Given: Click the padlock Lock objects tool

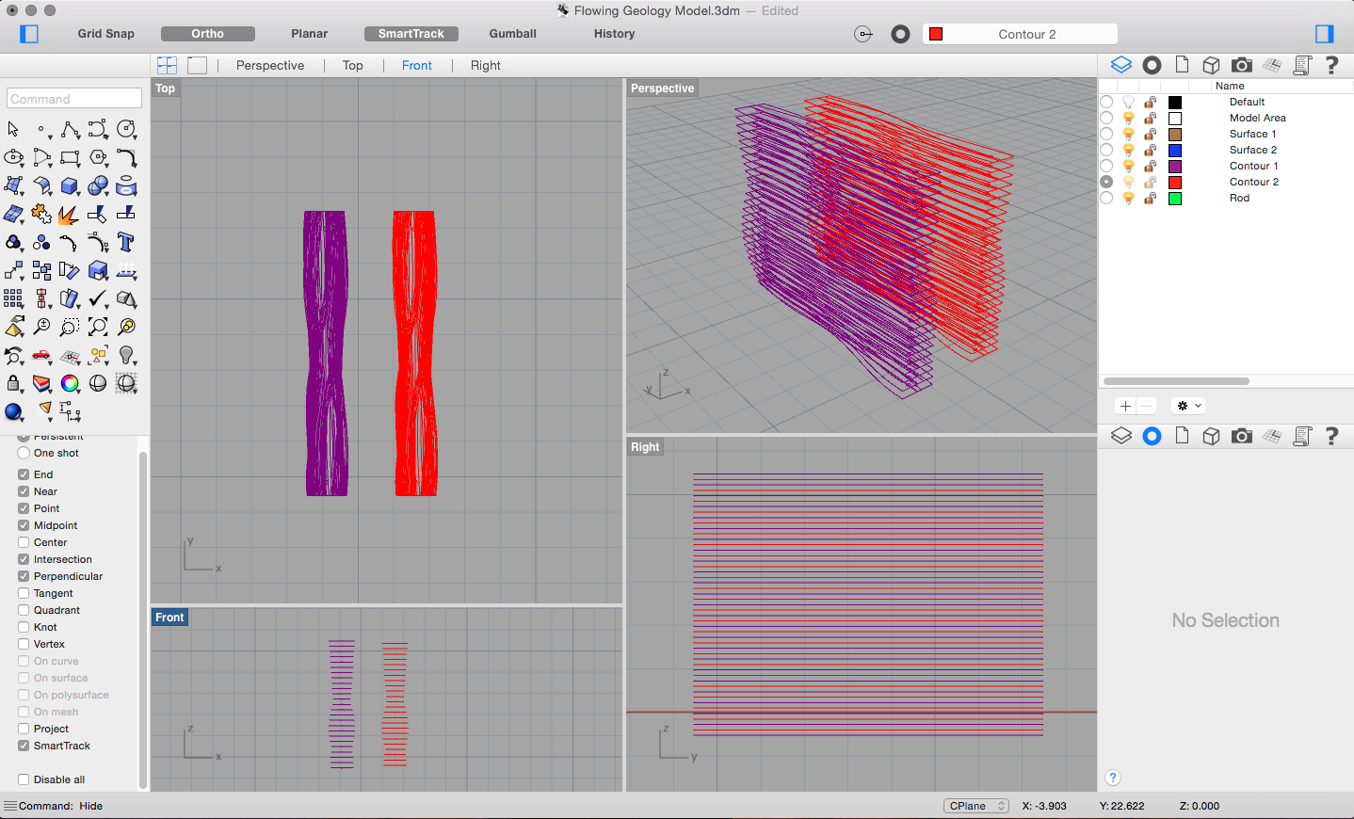Looking at the screenshot, I should 13,383.
